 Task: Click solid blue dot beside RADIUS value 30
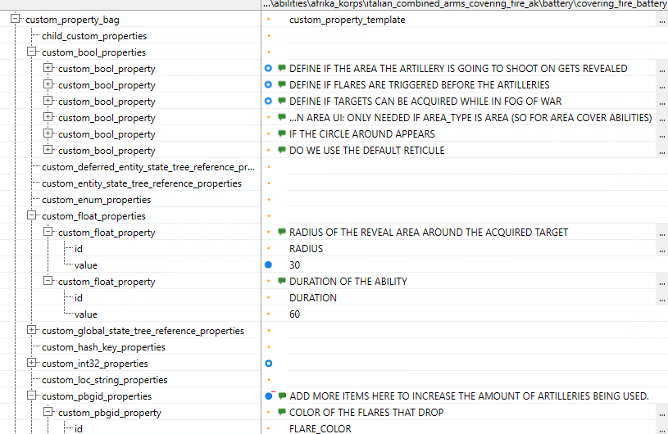pos(268,265)
